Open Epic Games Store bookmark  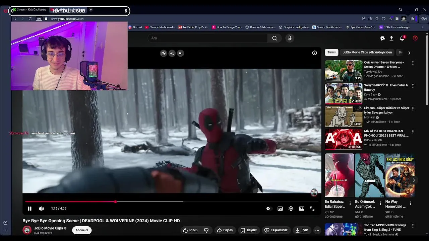(x=361, y=27)
